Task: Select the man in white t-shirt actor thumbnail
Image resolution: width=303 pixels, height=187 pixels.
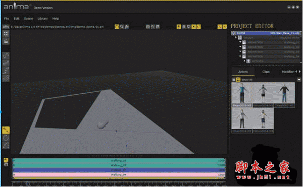Action: (242, 120)
